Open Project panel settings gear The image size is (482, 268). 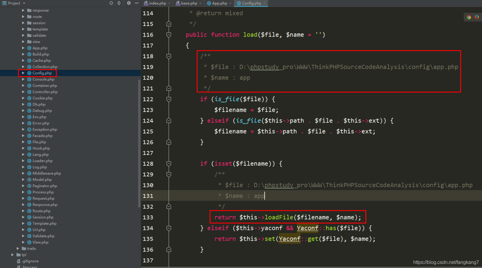[129, 3]
